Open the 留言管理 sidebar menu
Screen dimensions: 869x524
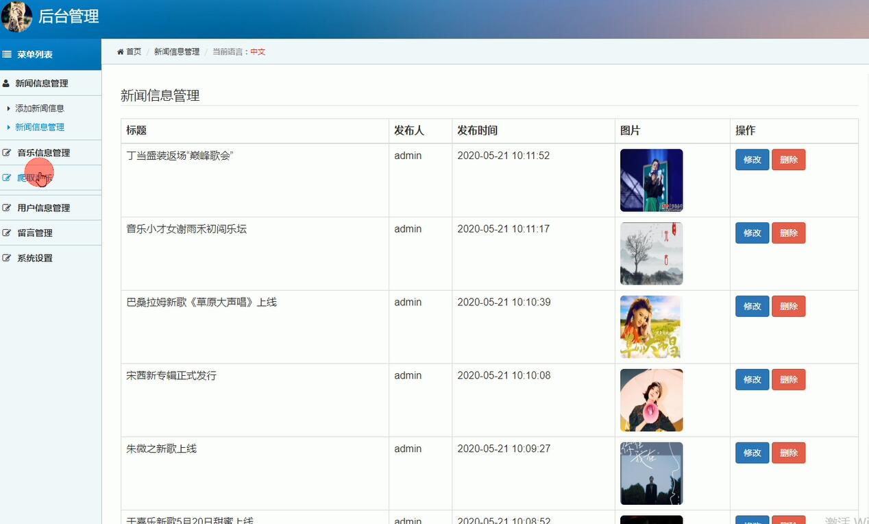click(x=51, y=233)
